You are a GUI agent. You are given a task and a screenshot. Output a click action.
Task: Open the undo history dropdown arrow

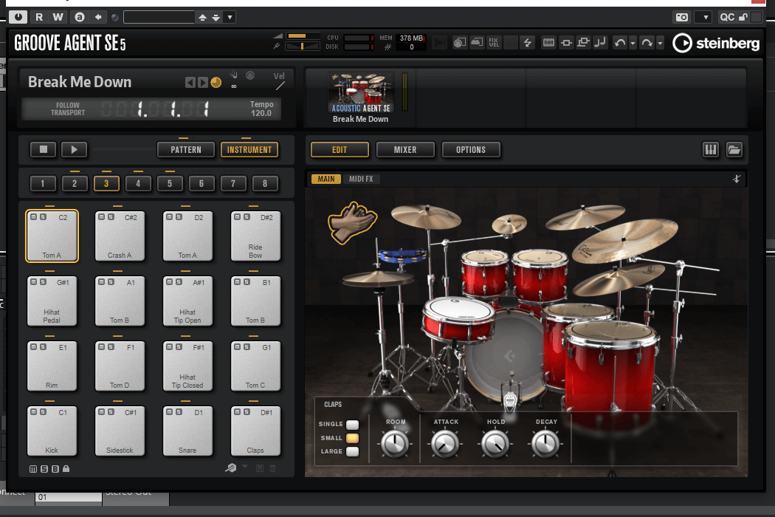633,44
